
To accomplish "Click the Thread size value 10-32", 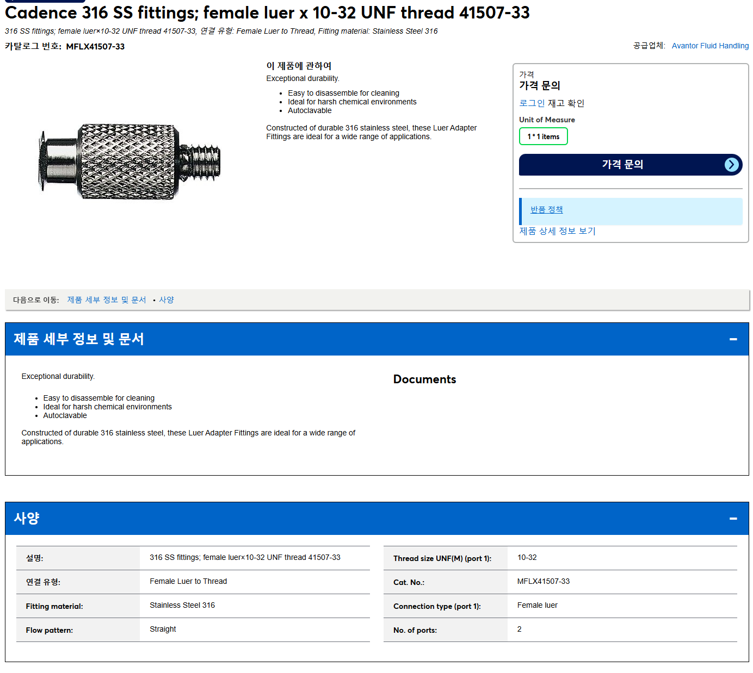I will (527, 557).
